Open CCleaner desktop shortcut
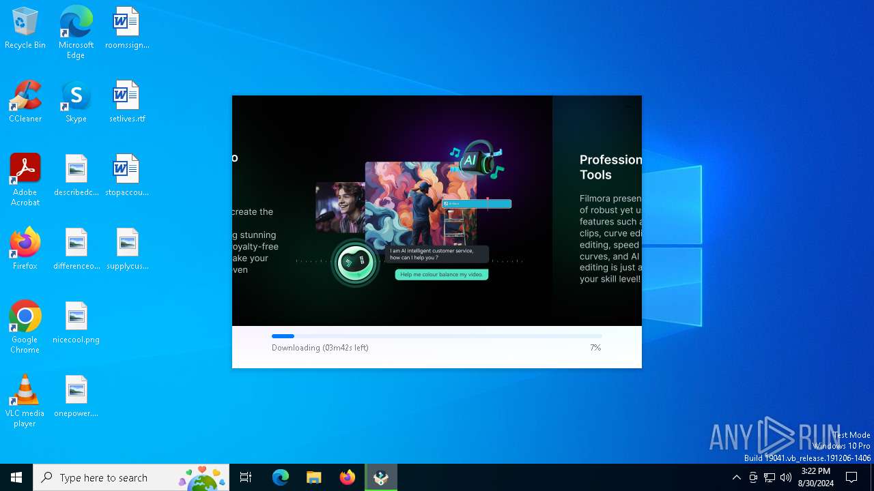The width and height of the screenshot is (874, 491). click(x=25, y=102)
